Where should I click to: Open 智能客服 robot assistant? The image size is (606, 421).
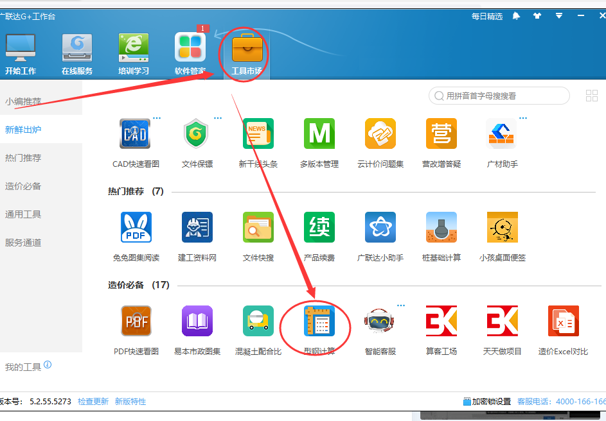click(379, 321)
